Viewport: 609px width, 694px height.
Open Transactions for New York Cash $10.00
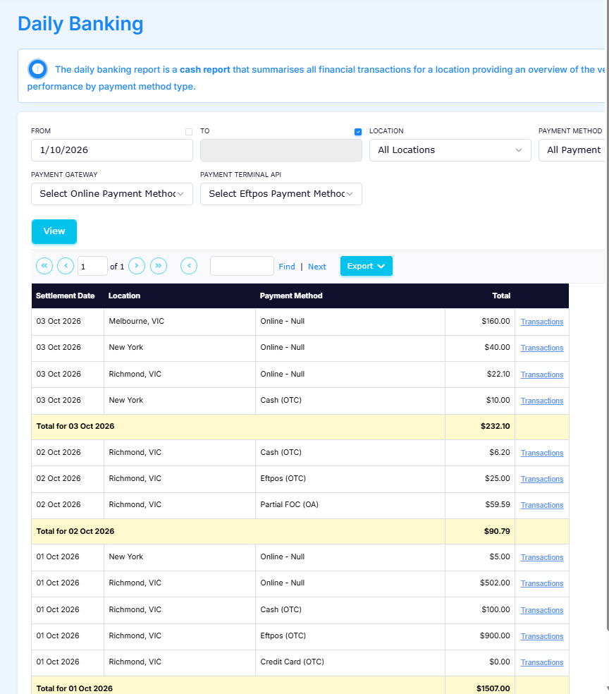[x=542, y=401]
